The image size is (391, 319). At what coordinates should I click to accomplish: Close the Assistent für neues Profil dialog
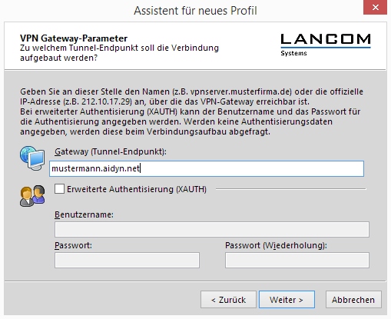coord(375,7)
